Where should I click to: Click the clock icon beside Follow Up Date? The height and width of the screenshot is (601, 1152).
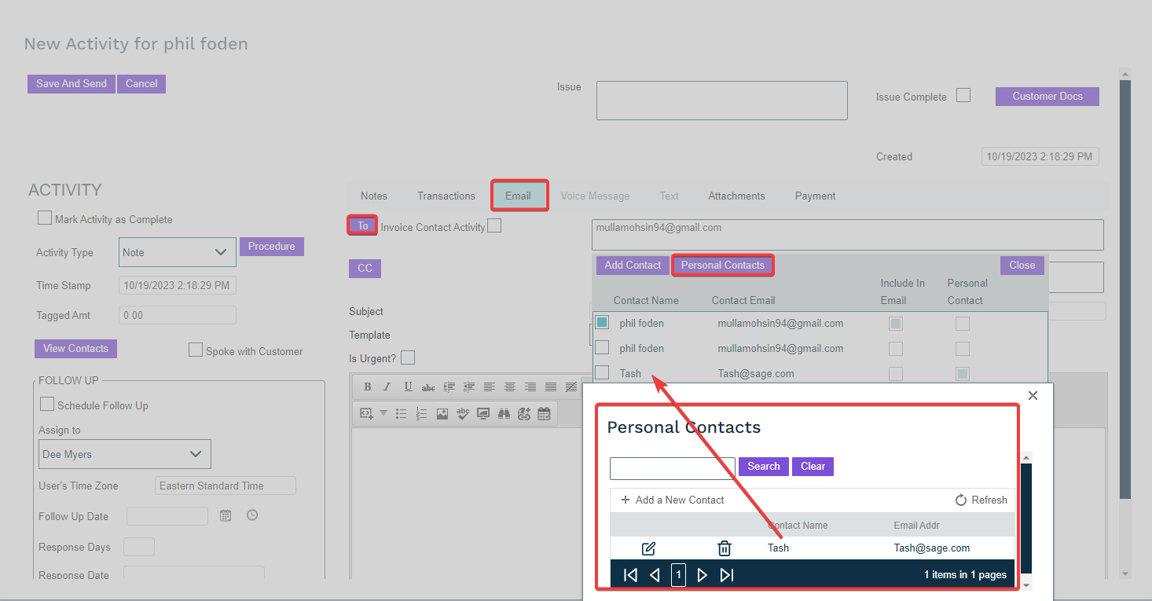(252, 515)
